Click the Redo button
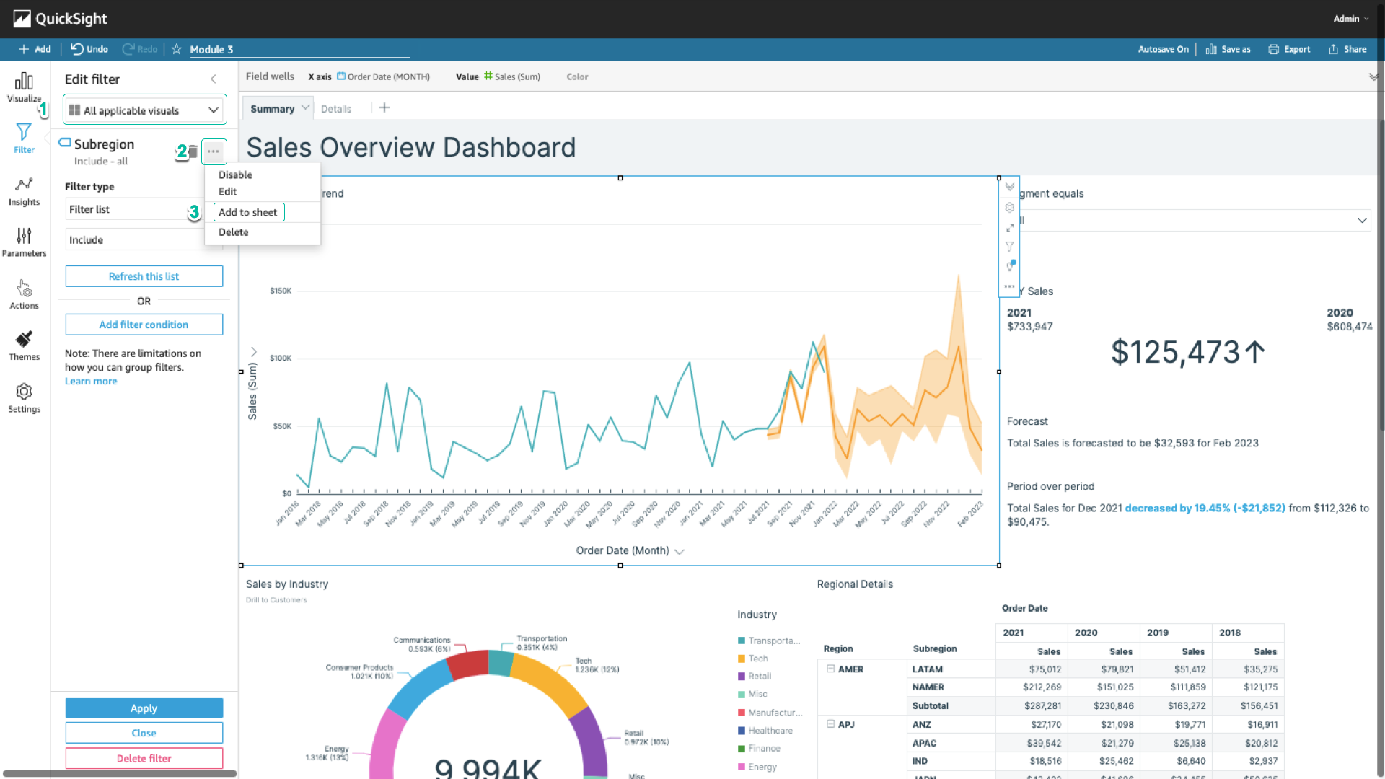Screen dimensions: 1385x779 140,49
